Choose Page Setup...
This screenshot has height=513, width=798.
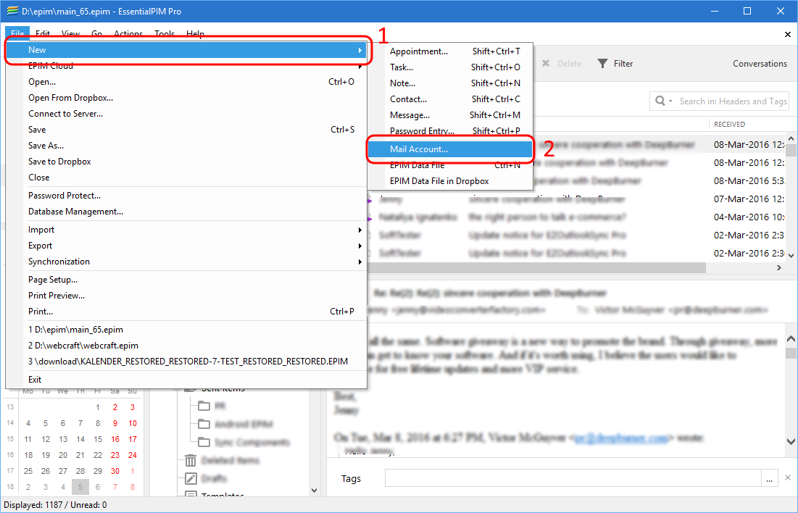(x=186, y=280)
